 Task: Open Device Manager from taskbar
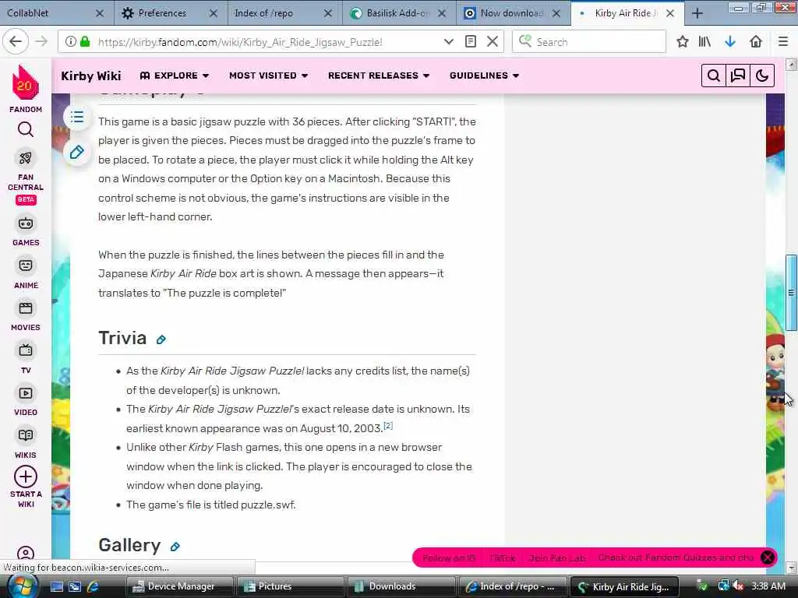point(179,587)
